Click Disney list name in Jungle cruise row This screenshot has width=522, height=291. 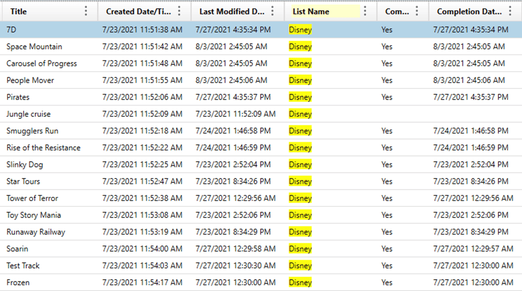(300, 114)
